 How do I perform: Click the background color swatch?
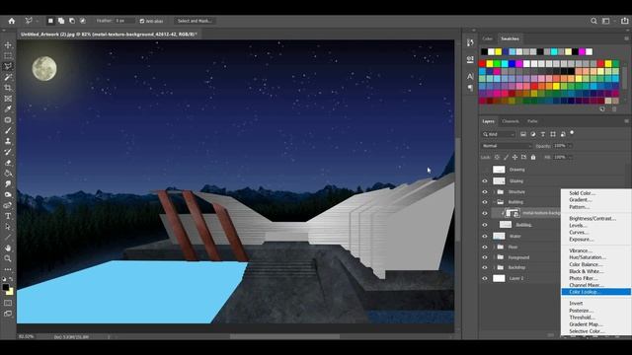click(x=11, y=292)
